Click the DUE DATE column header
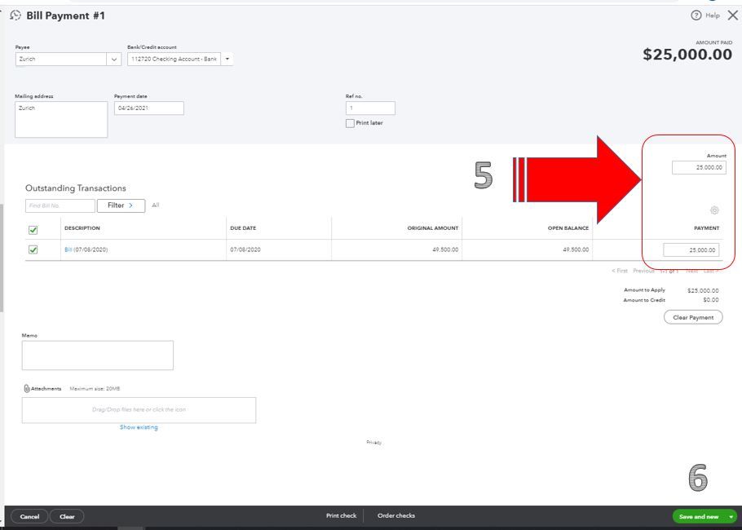This screenshot has width=742, height=530. point(243,228)
